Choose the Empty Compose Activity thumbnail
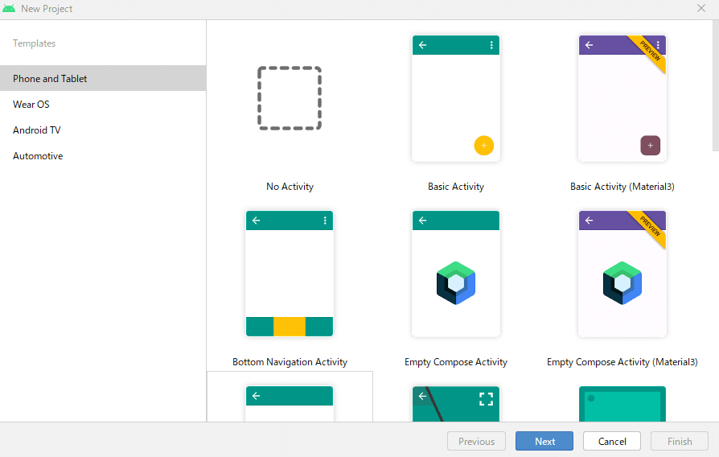The image size is (719, 457). pos(456,274)
